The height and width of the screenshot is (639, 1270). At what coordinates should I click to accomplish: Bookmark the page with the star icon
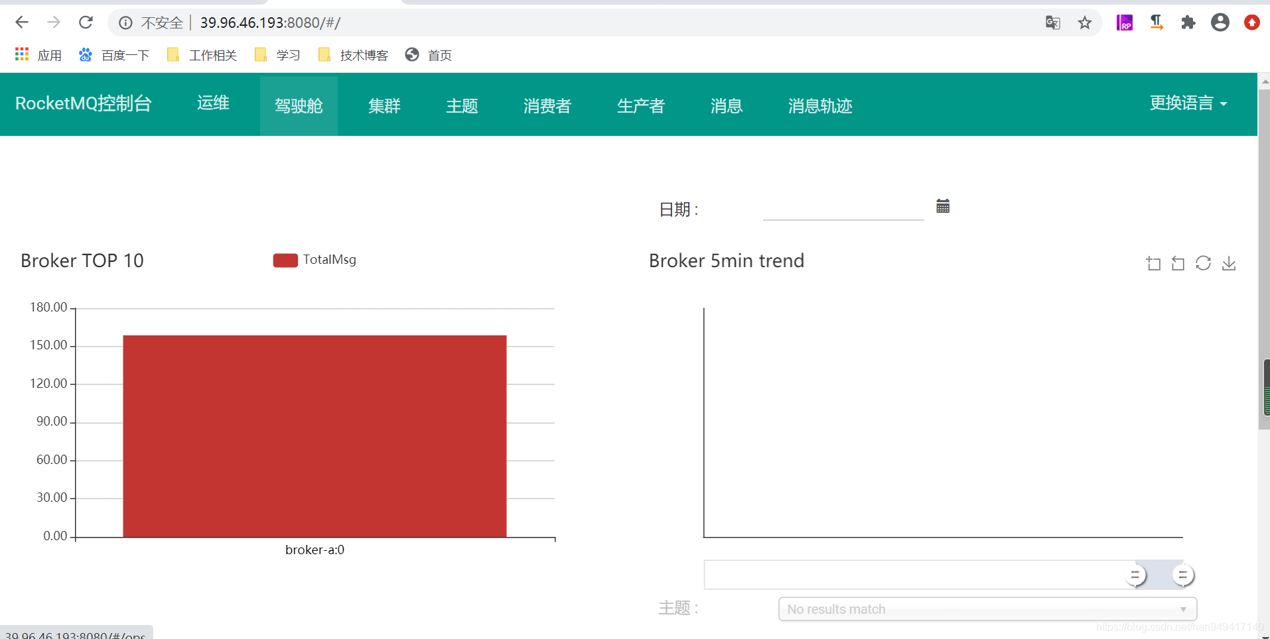(x=1086, y=22)
